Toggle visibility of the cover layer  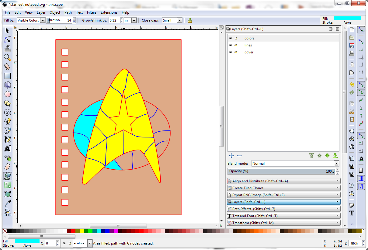click(231, 52)
